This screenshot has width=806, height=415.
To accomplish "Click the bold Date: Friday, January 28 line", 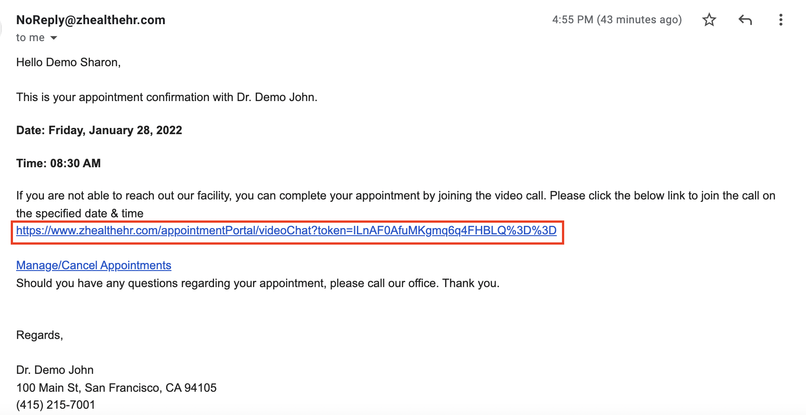I will click(99, 130).
